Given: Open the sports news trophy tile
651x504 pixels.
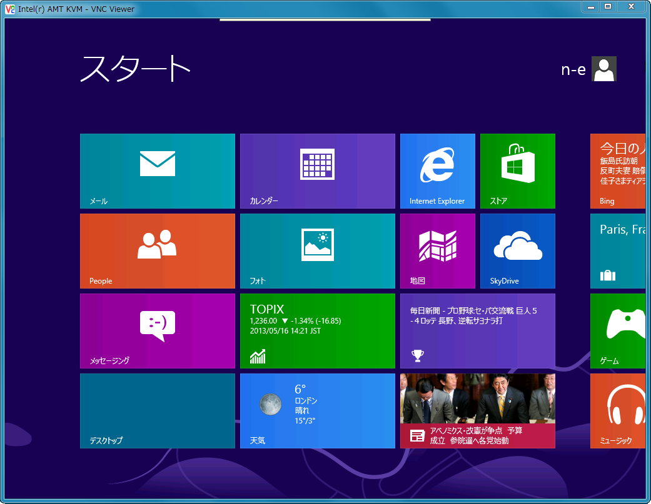Looking at the screenshot, I should pos(477,331).
